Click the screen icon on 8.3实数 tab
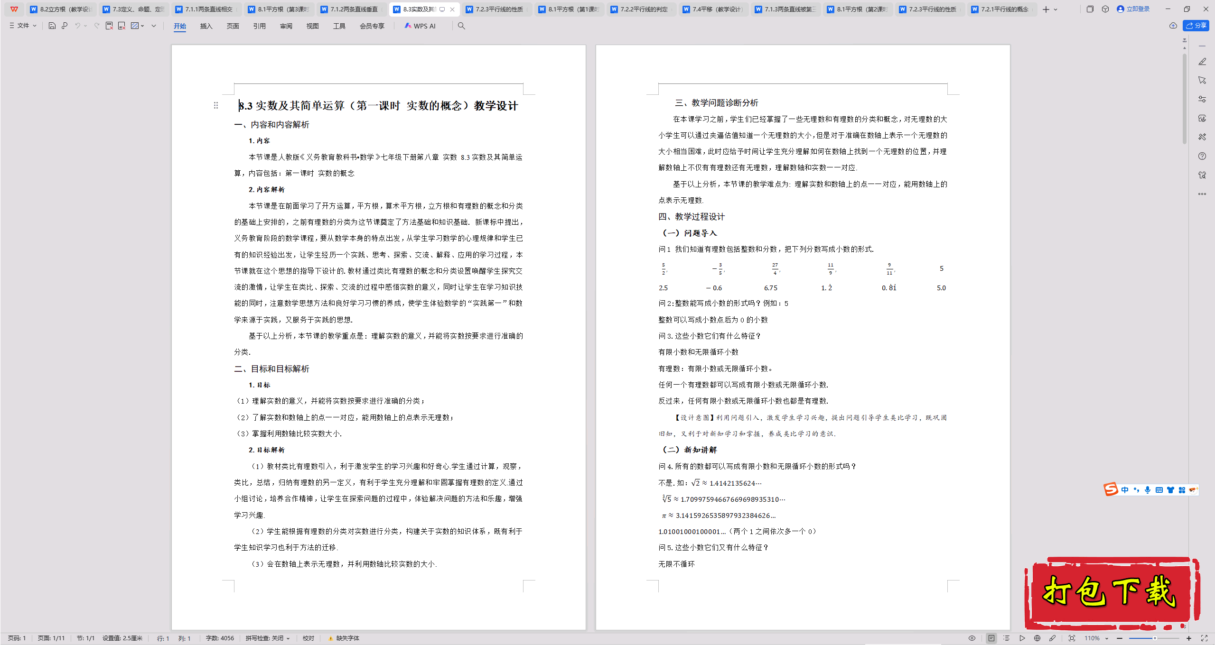Image resolution: width=1215 pixels, height=645 pixels. [x=442, y=9]
